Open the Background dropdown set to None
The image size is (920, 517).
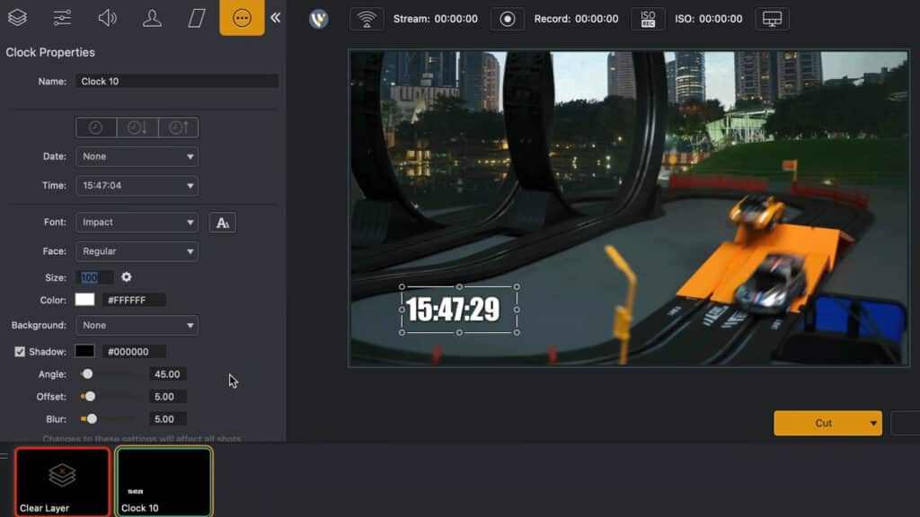[137, 326]
